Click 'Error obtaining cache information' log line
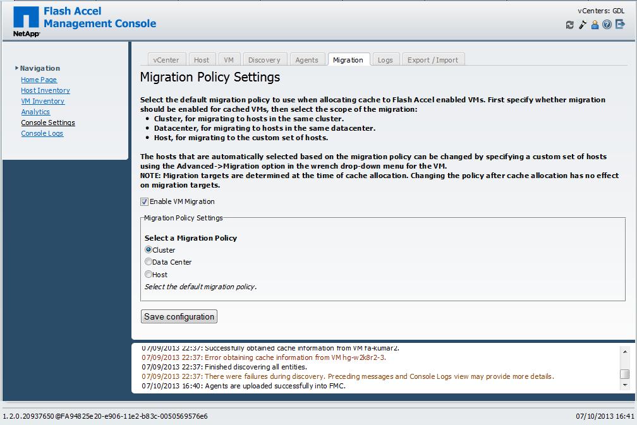This screenshot has height=425, width=637. [x=264, y=357]
